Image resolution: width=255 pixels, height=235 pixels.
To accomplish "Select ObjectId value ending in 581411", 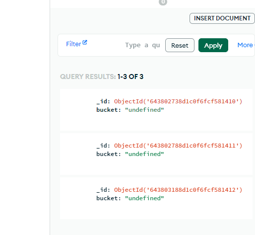I will click(x=178, y=146).
